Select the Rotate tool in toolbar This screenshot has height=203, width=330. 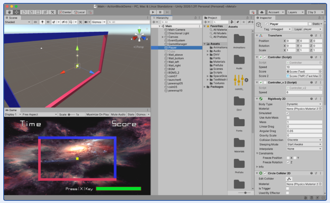24,12
